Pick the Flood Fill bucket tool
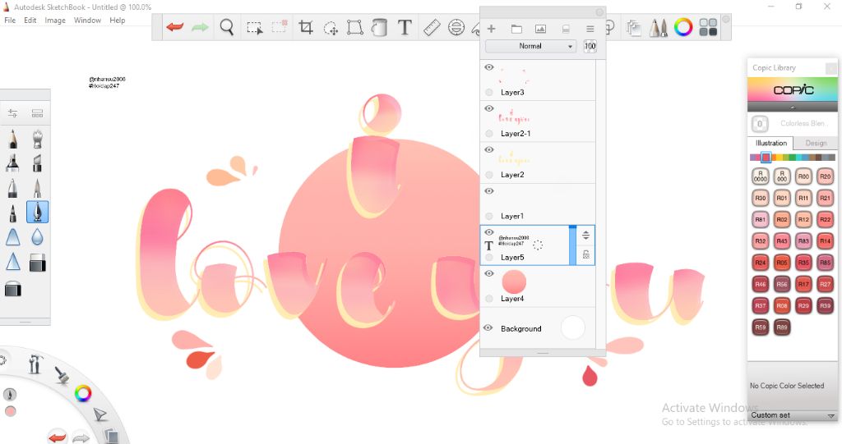 click(379, 27)
